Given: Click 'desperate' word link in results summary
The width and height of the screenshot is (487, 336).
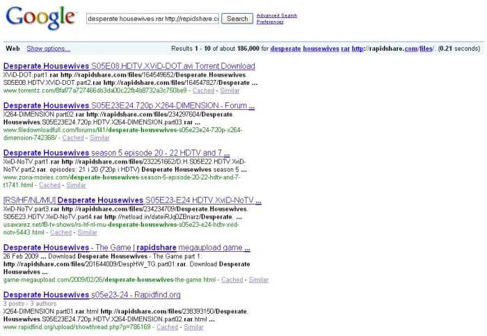Looking at the screenshot, I should tap(285, 49).
